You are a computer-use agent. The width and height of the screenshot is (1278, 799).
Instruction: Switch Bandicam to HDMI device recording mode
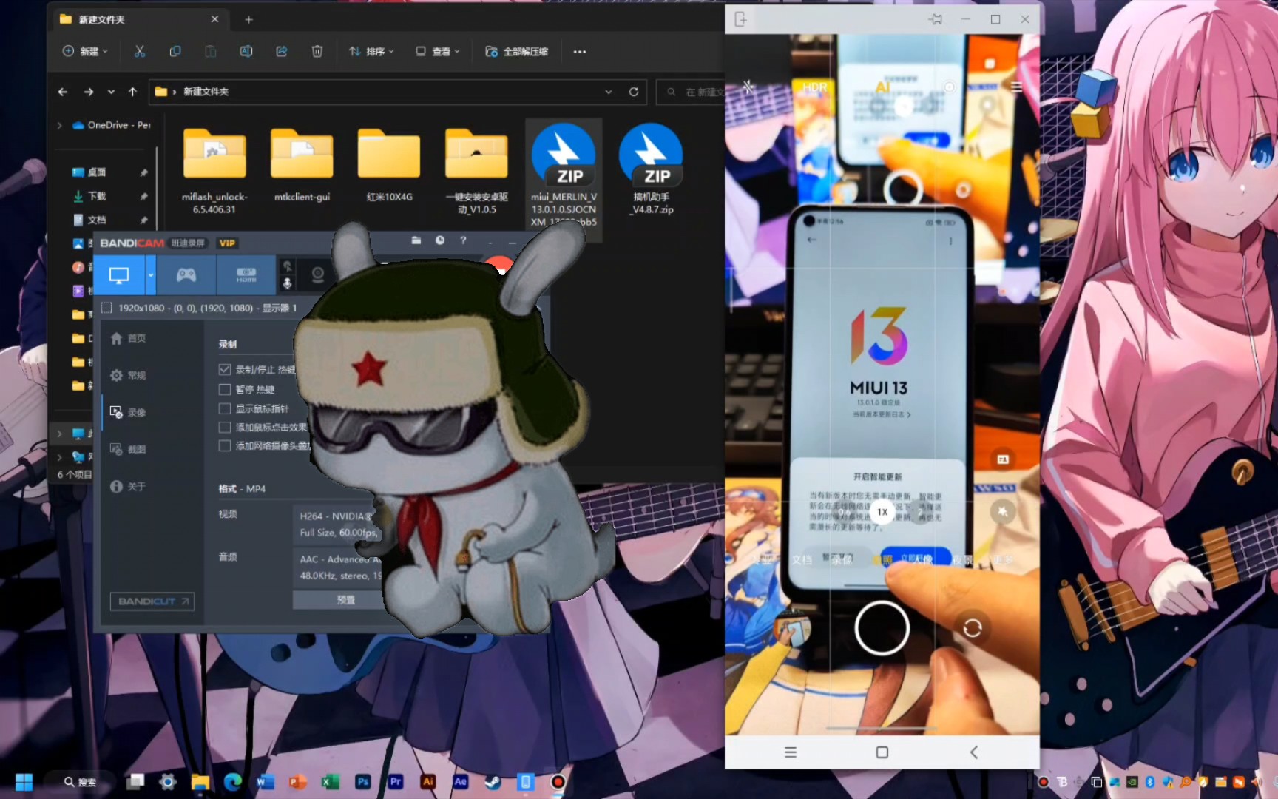pyautogui.click(x=246, y=275)
